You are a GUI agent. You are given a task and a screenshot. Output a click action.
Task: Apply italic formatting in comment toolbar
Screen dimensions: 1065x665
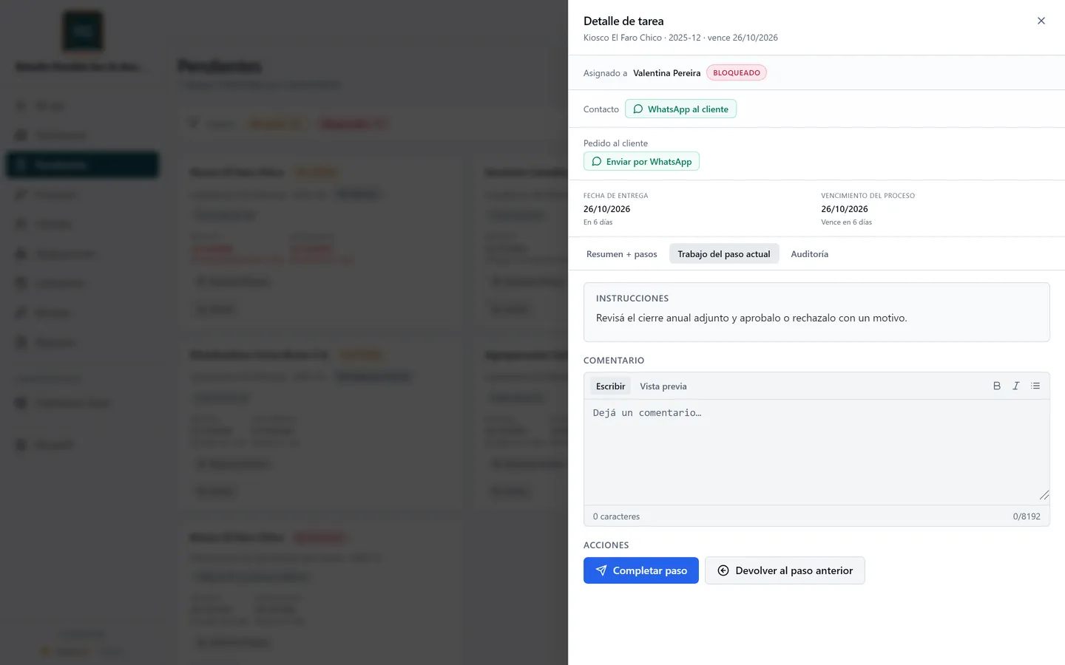1015,386
